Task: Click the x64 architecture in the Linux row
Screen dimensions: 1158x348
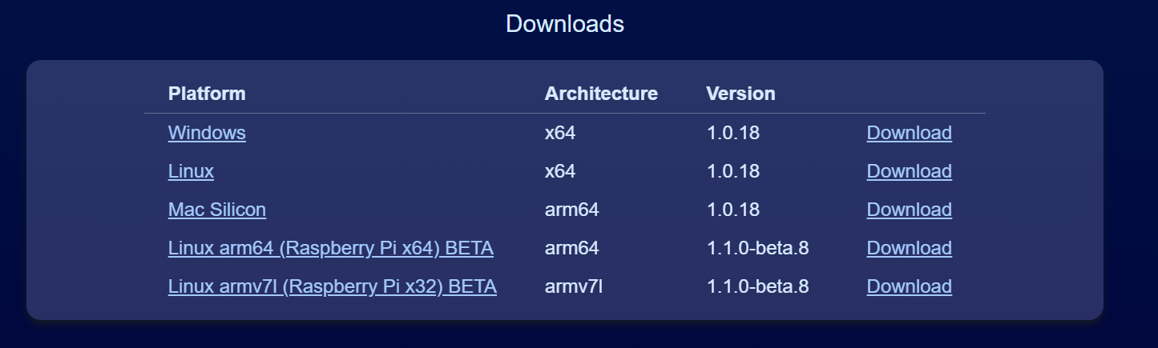Action: 559,171
